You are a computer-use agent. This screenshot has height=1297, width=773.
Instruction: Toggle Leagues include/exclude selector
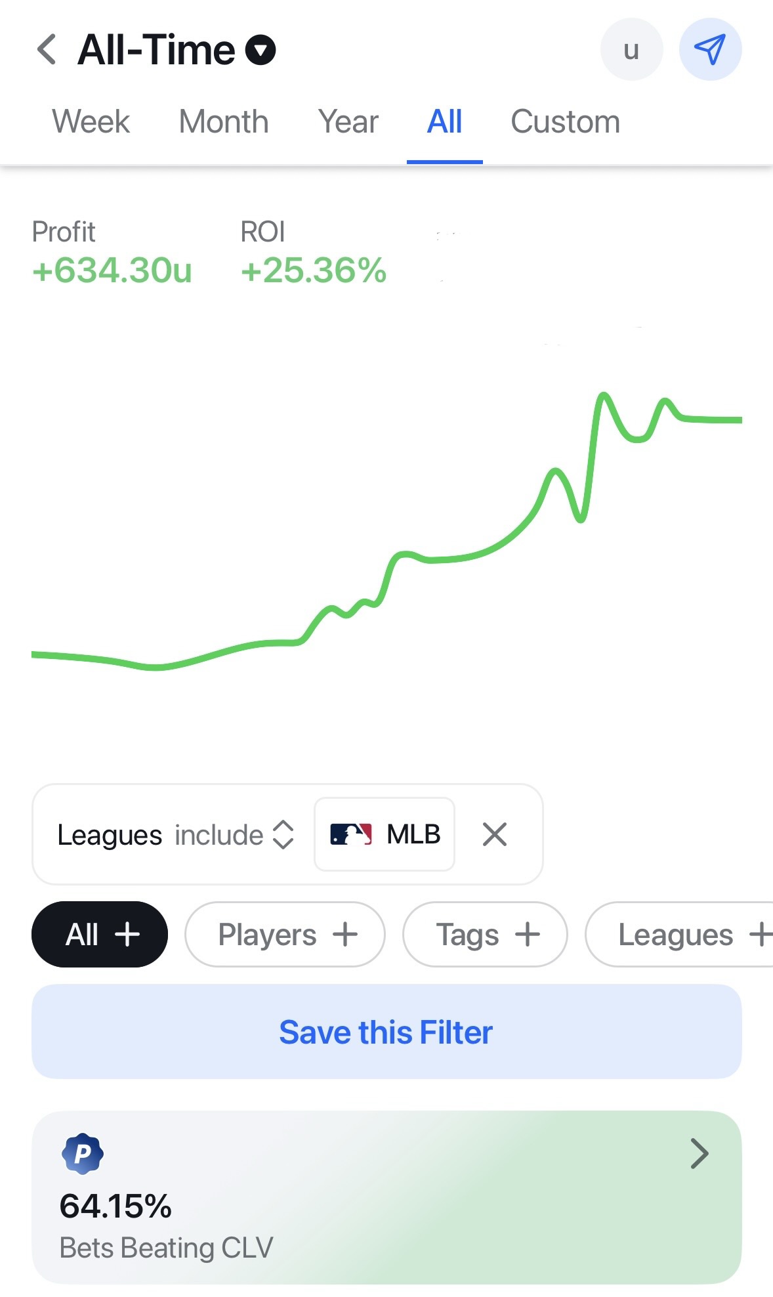tap(283, 835)
